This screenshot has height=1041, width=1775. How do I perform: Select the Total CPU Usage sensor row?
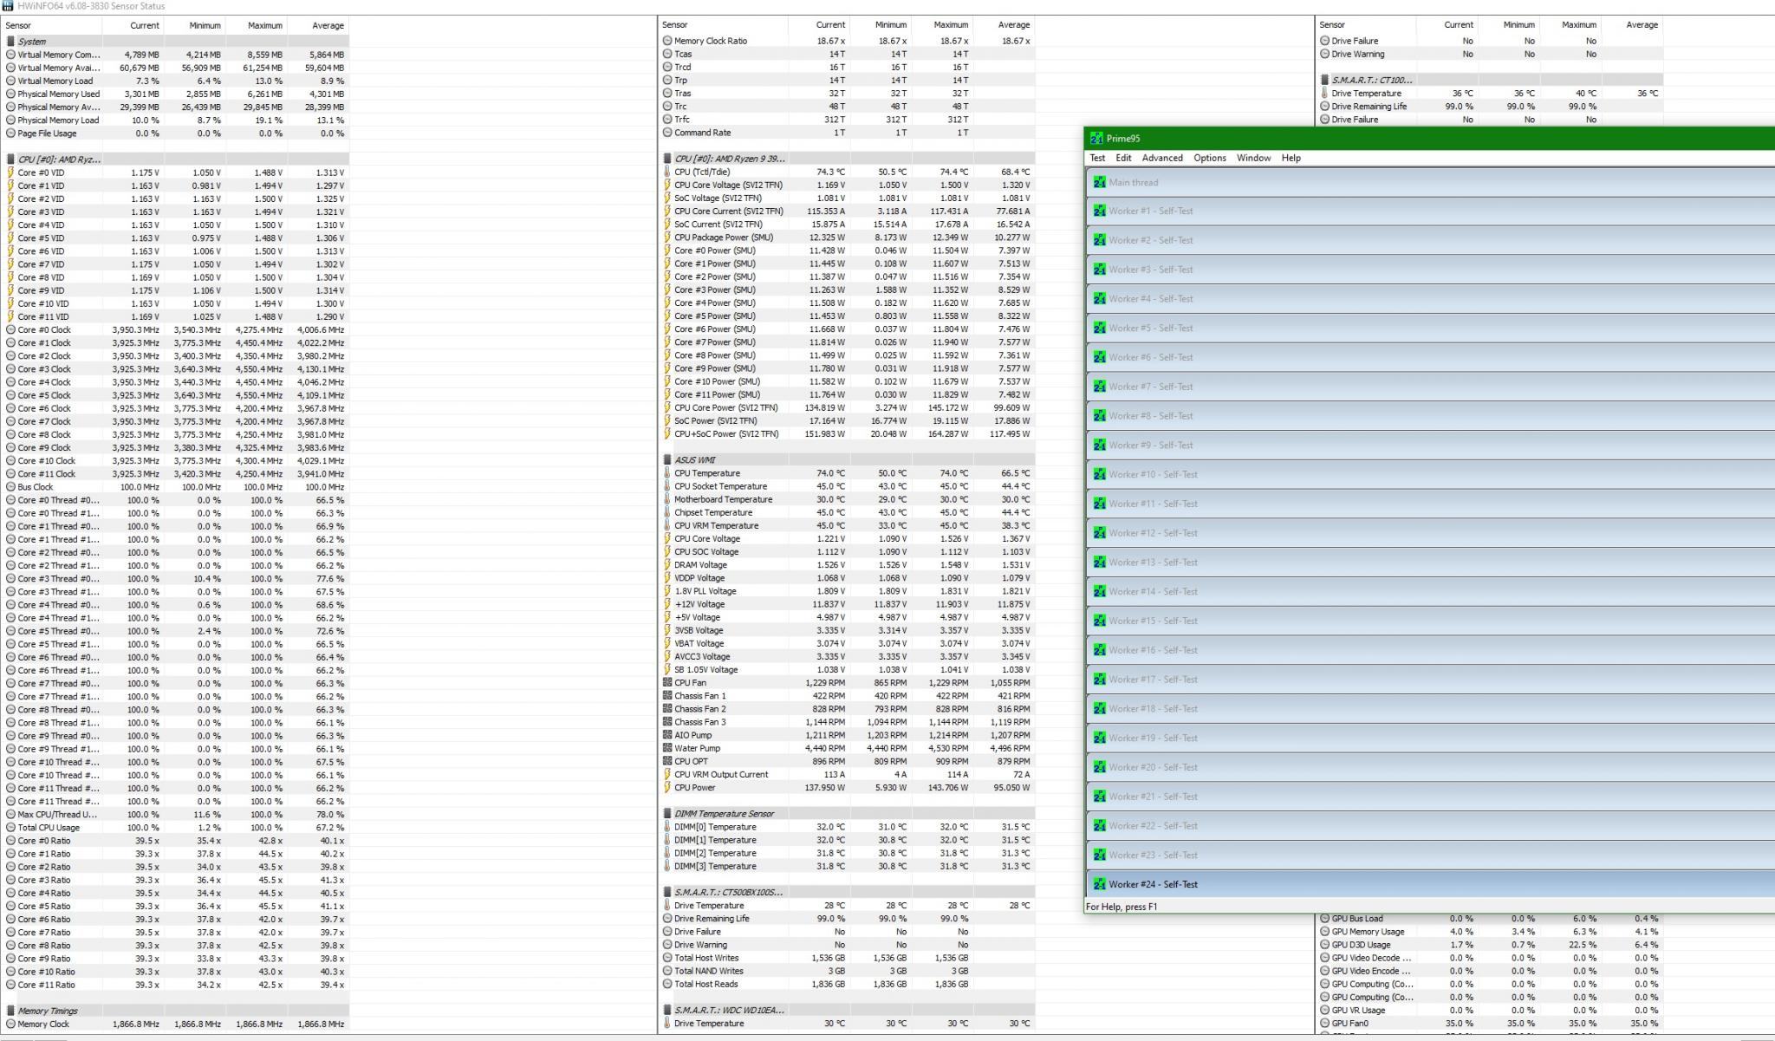pyautogui.click(x=49, y=828)
